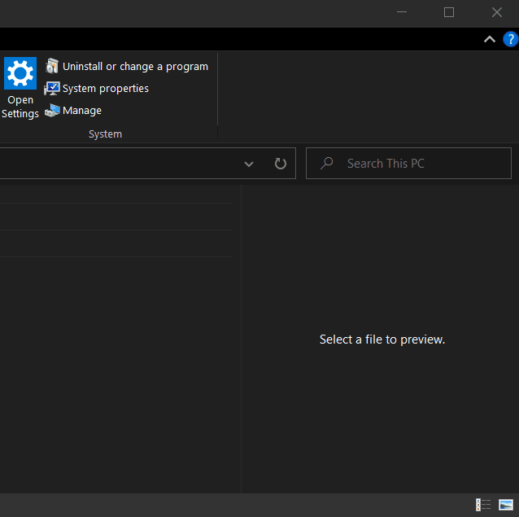Screen dimensions: 519x517
Task: Click inside the address bar field
Action: point(114,164)
